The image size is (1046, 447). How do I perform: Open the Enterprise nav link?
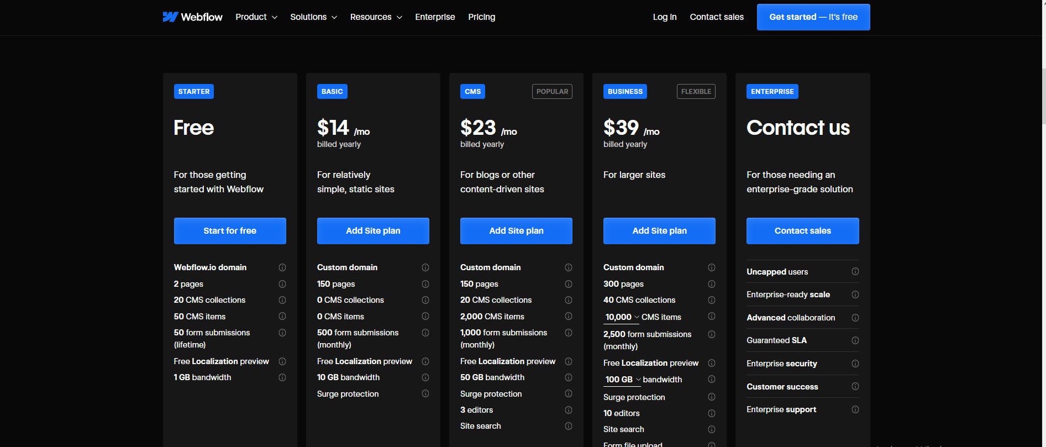435,17
